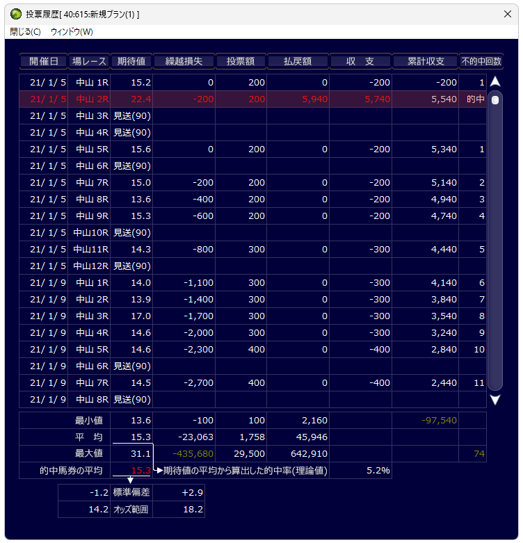Click odds range lower value 14.2

[x=98, y=510]
